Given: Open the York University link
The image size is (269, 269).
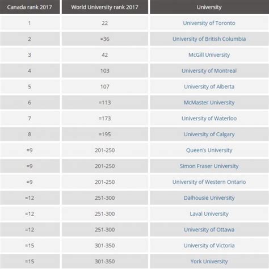Looking at the screenshot, I should [x=209, y=262].
